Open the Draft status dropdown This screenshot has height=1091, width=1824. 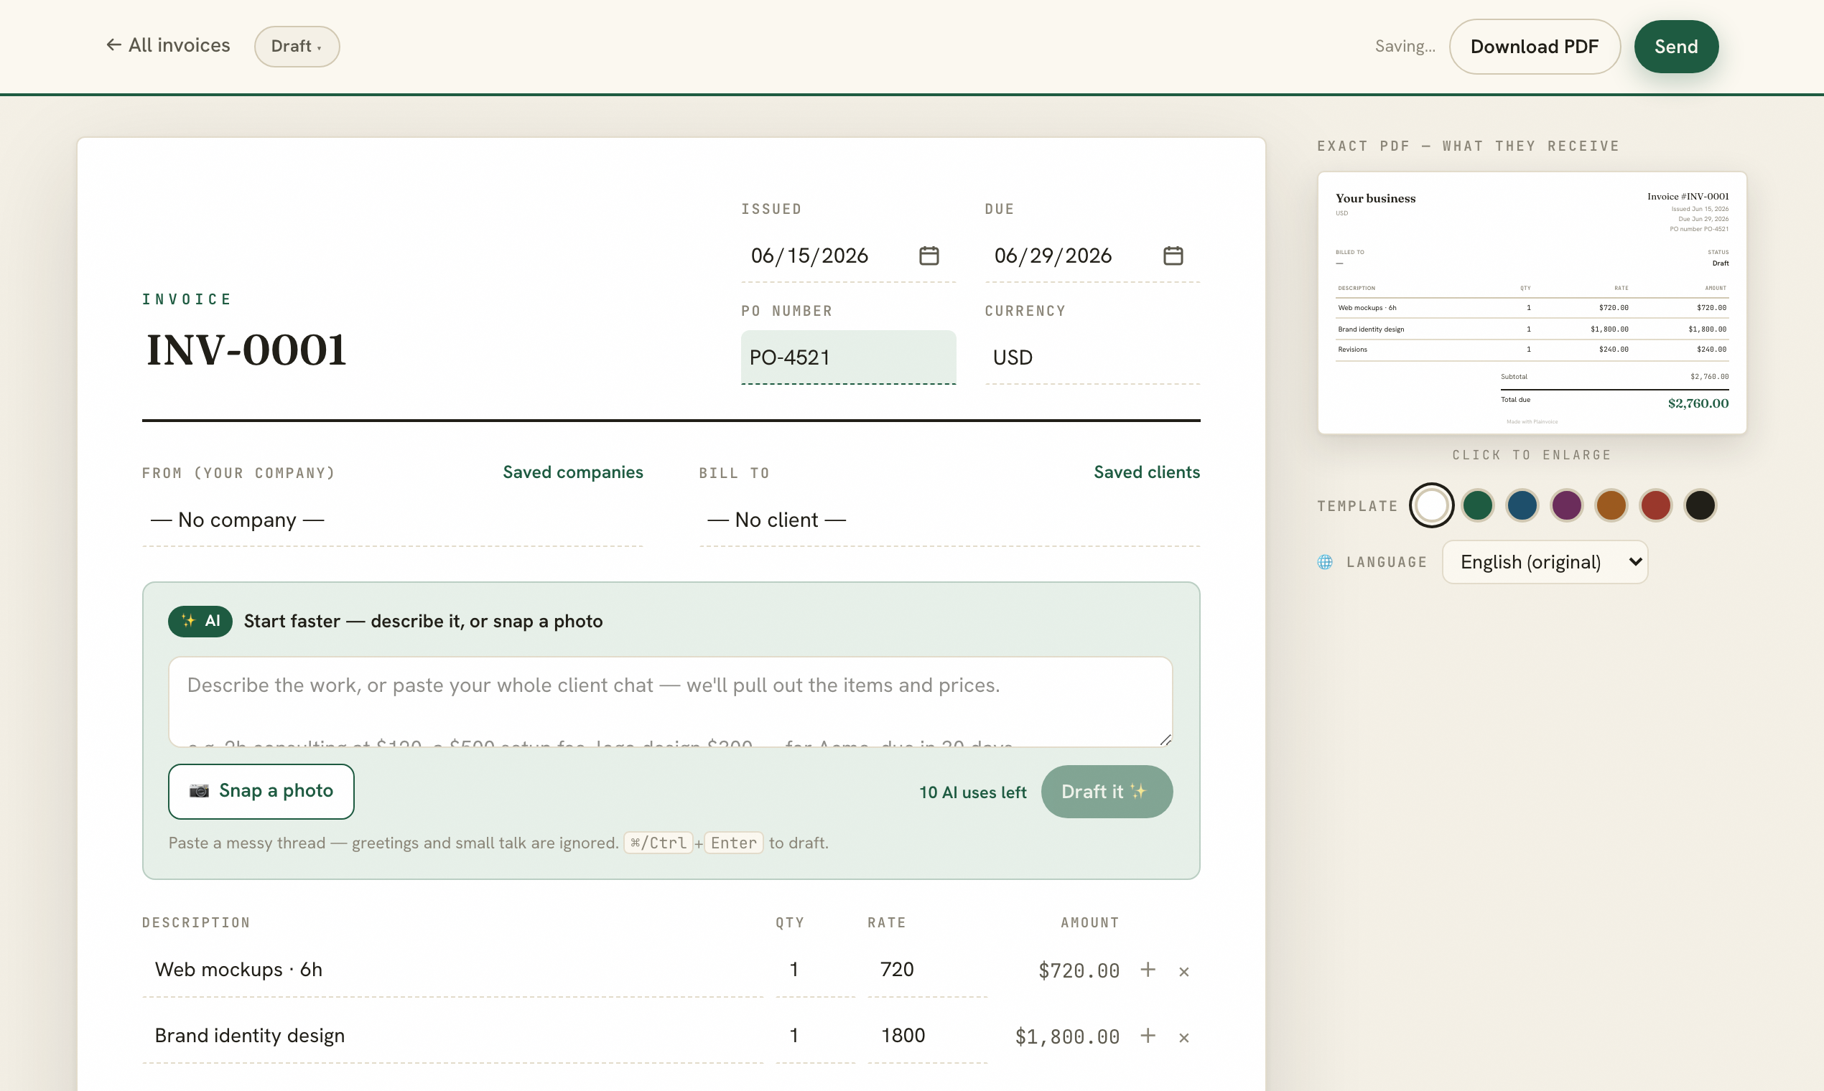[297, 47]
